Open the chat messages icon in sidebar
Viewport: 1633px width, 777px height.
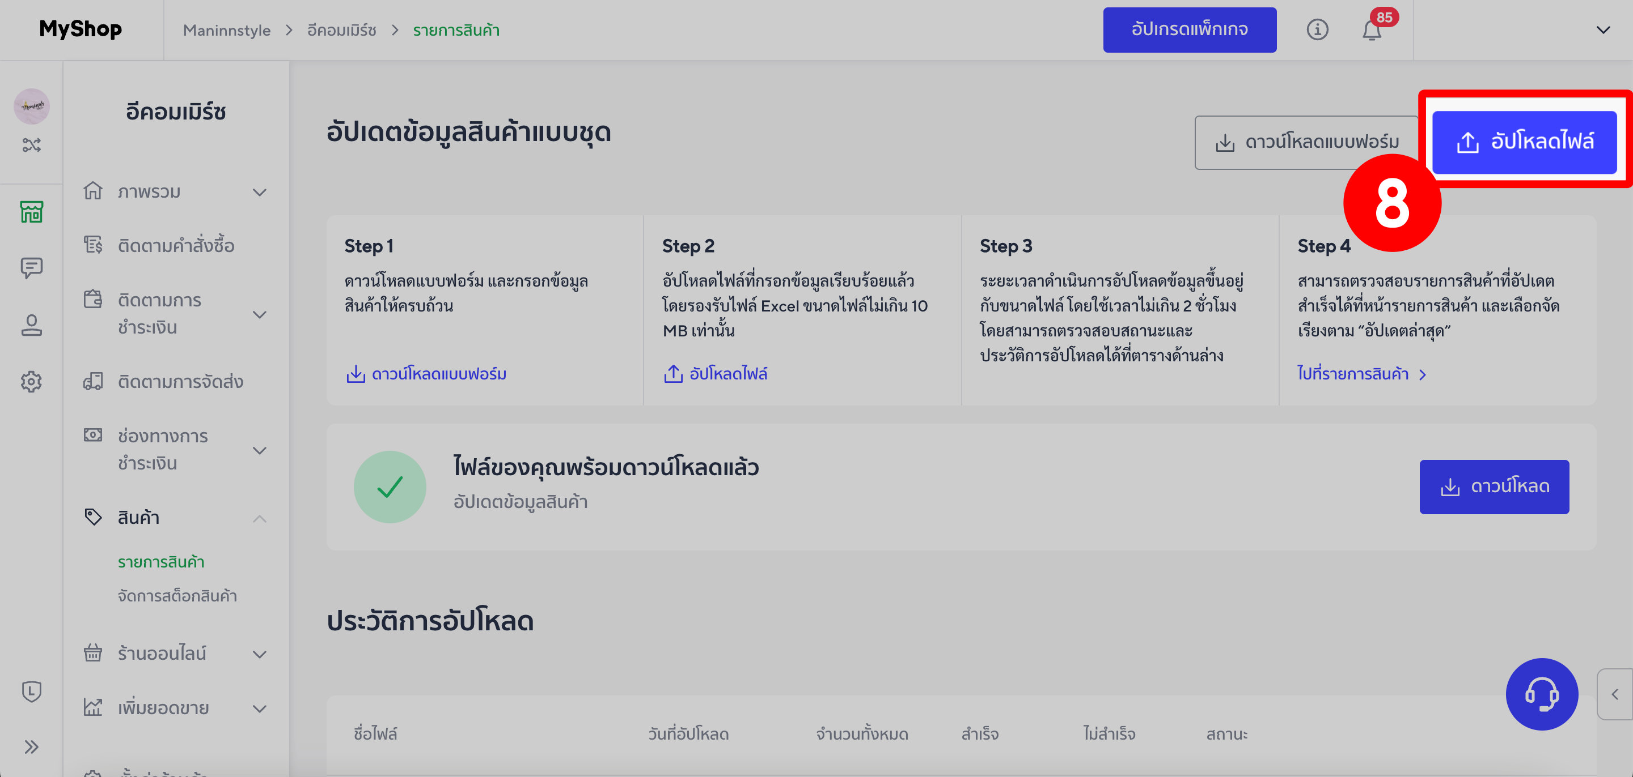31,267
